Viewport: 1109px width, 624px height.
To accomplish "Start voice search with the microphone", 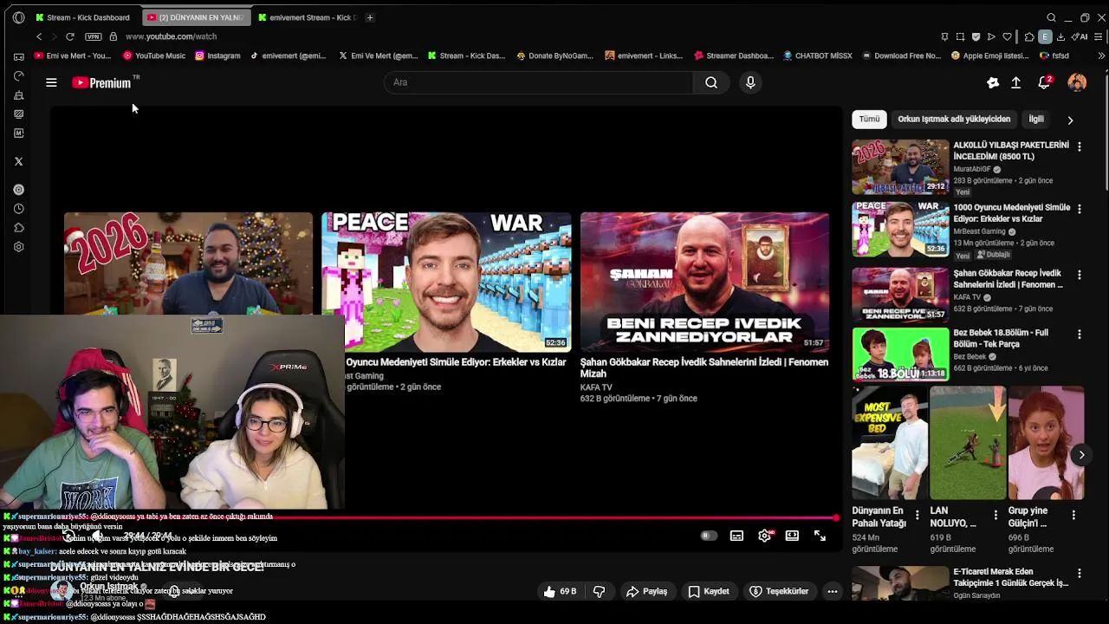I will pos(750,82).
